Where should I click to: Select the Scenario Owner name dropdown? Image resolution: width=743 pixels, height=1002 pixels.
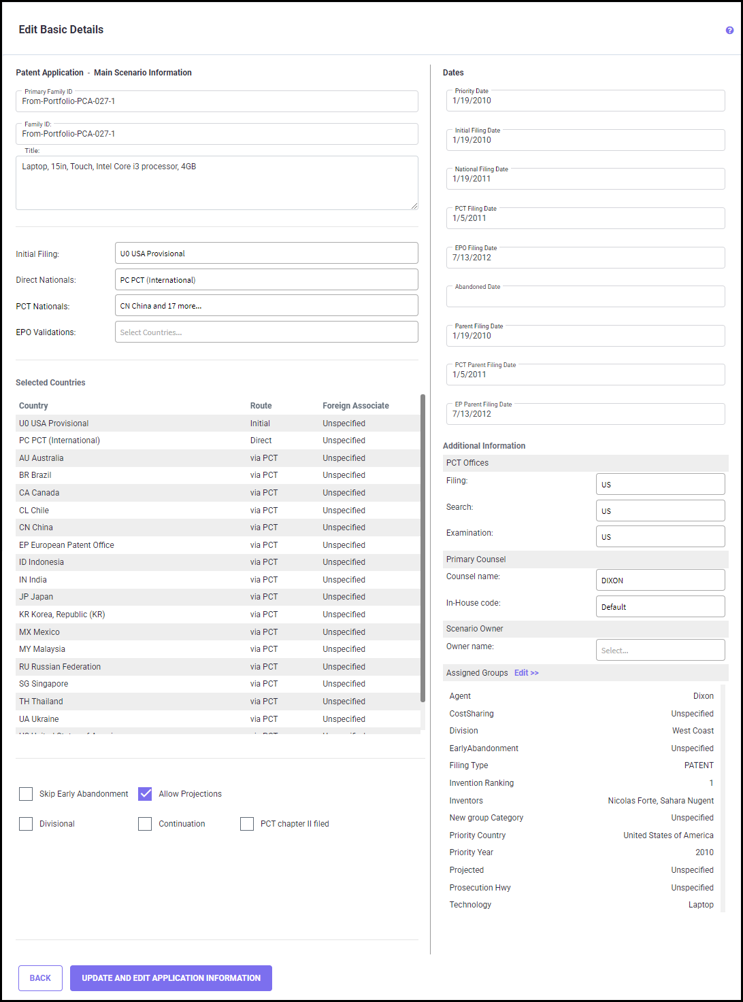click(660, 651)
